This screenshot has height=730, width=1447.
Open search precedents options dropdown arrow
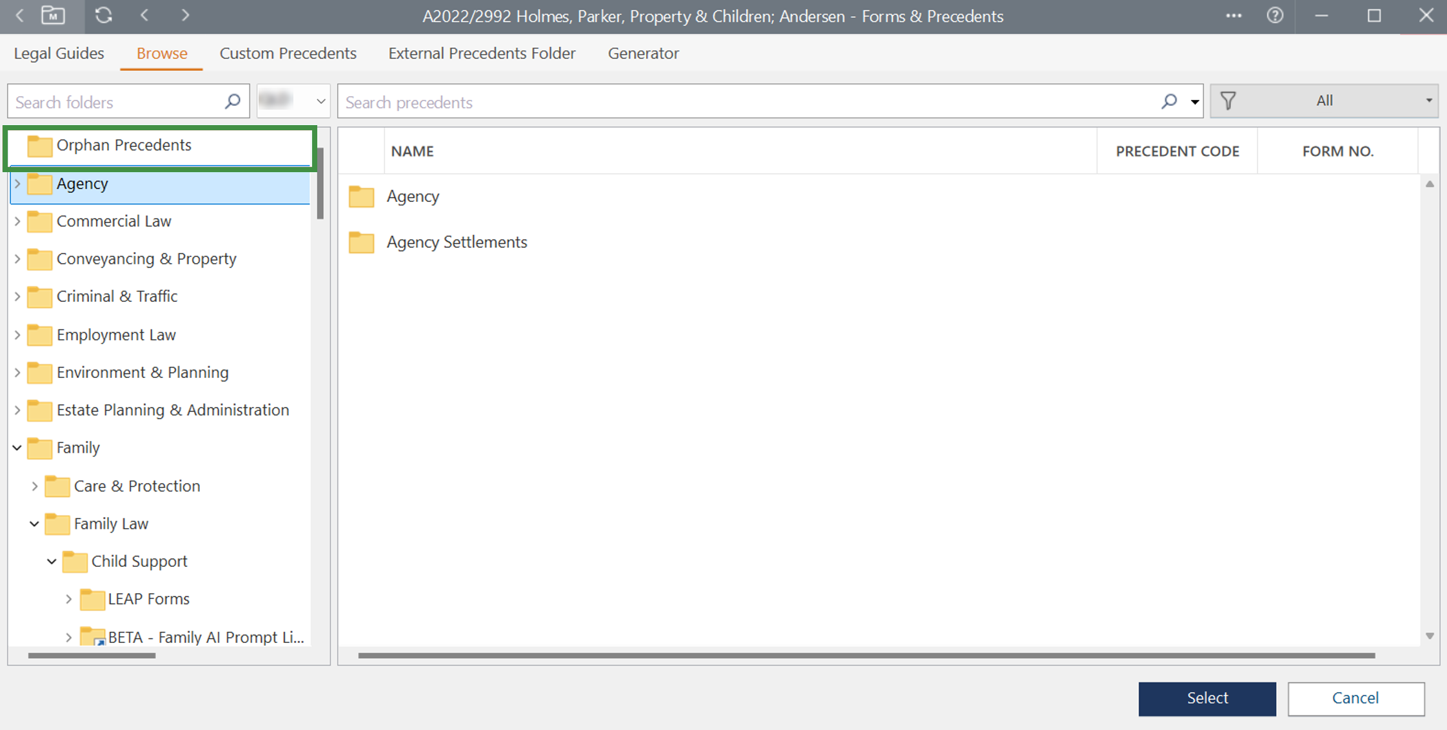[x=1194, y=102]
